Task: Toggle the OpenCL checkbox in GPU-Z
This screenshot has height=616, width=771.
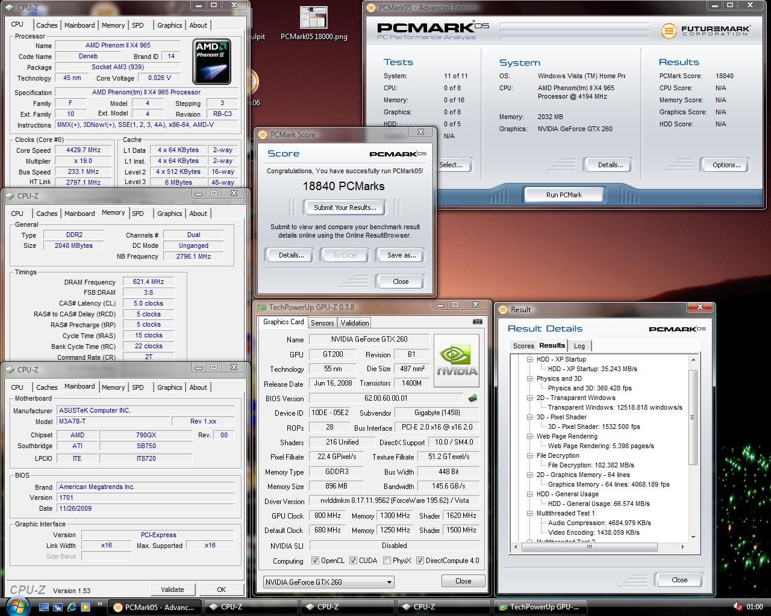Action: pos(315,561)
